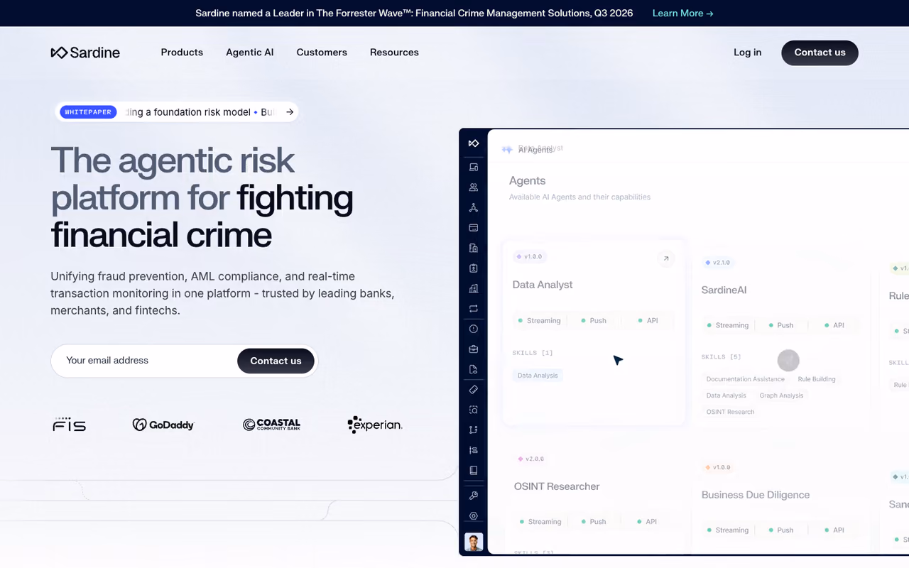Open the Customers menu

point(322,53)
